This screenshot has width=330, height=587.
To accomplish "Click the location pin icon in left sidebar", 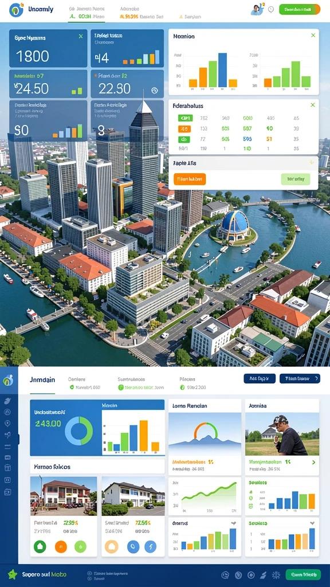I will pyautogui.click(x=7, y=424).
